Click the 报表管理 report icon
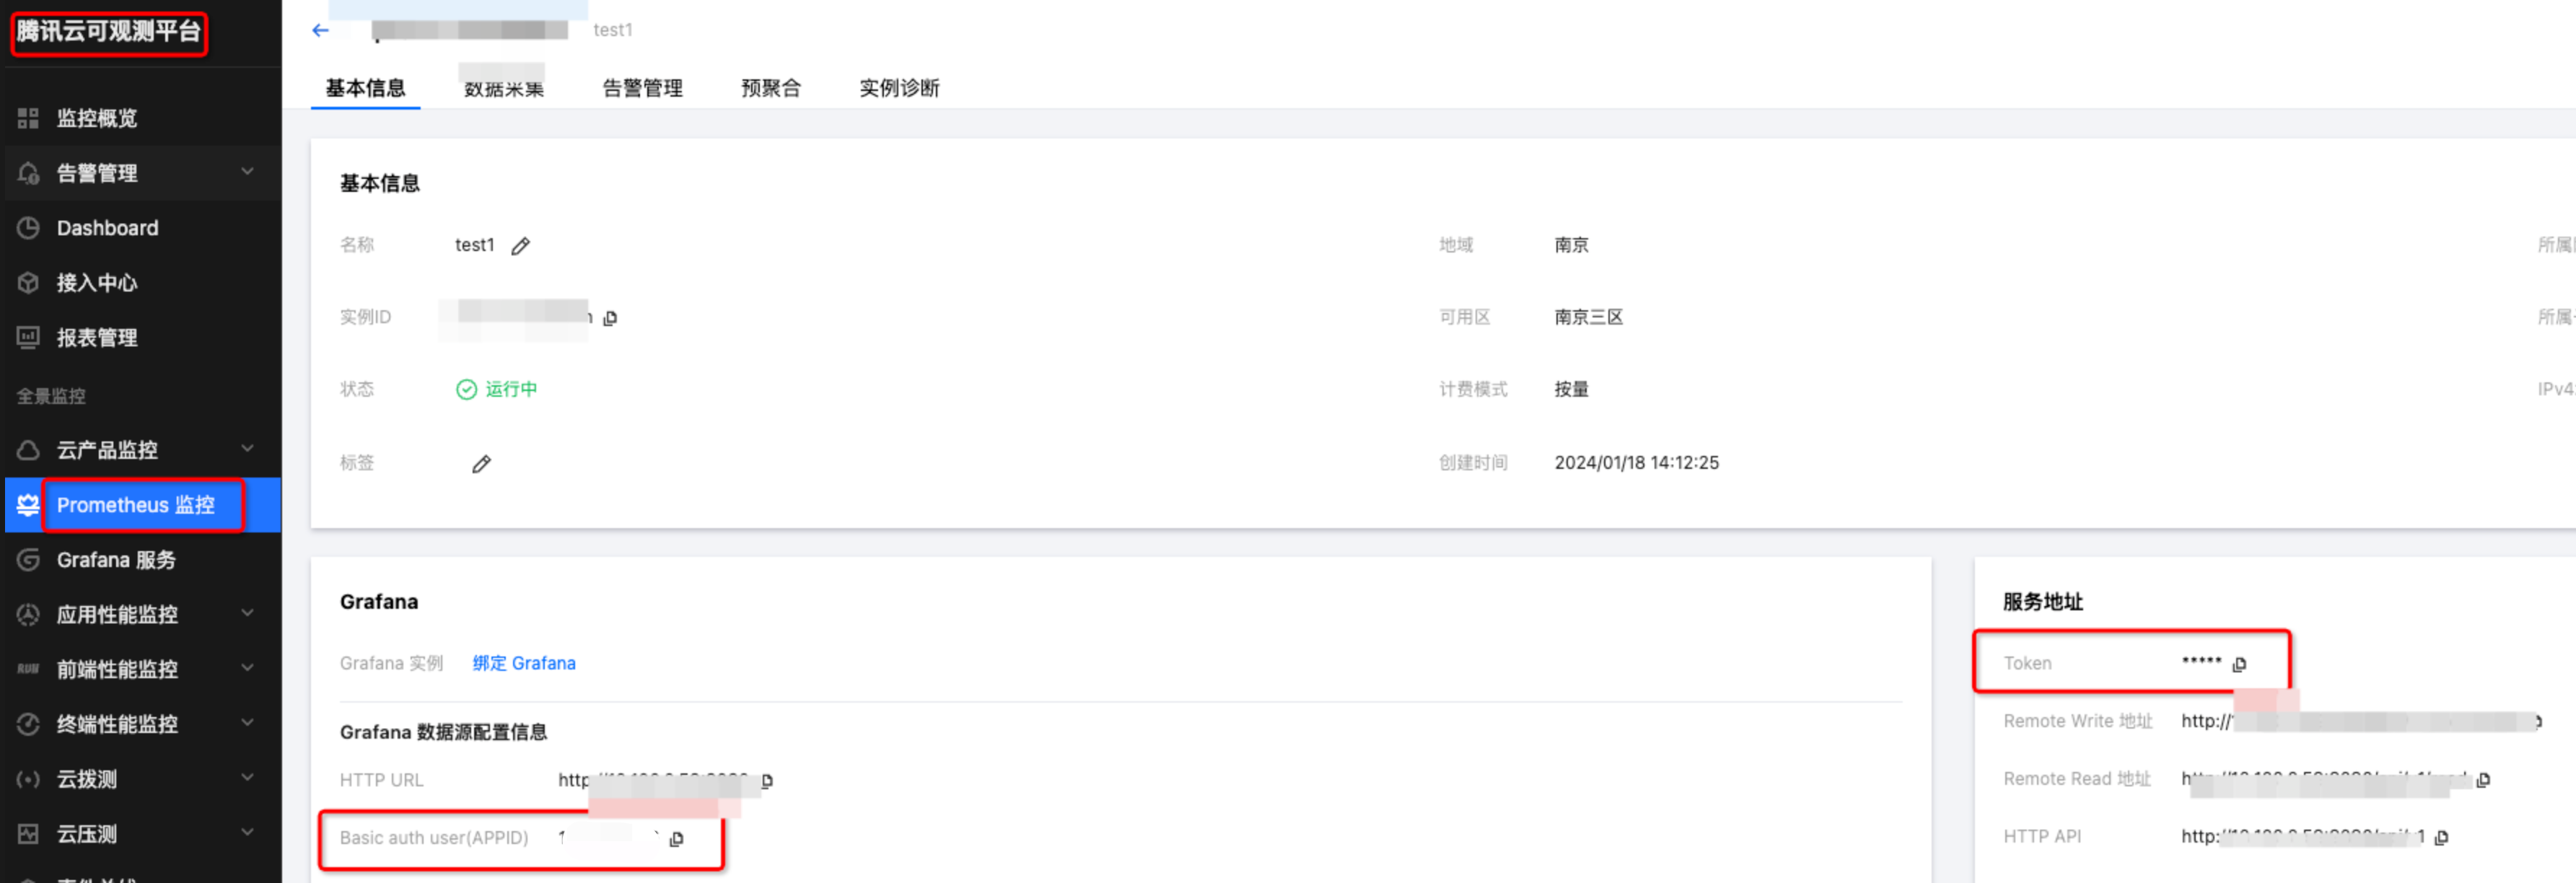This screenshot has height=883, width=2576. pos(28,337)
